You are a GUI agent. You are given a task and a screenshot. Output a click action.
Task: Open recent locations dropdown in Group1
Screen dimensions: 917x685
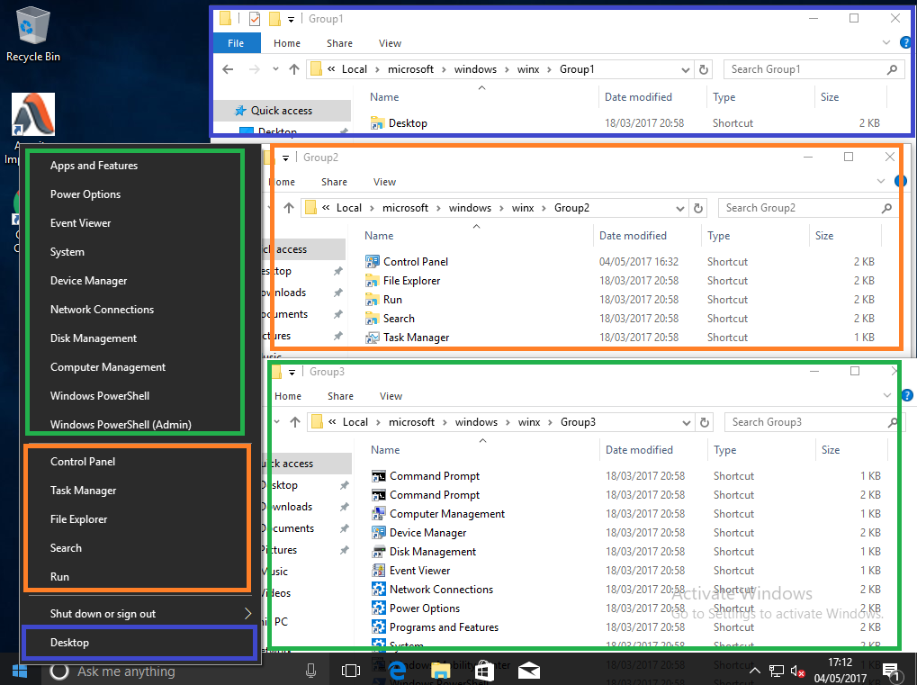pyautogui.click(x=275, y=69)
